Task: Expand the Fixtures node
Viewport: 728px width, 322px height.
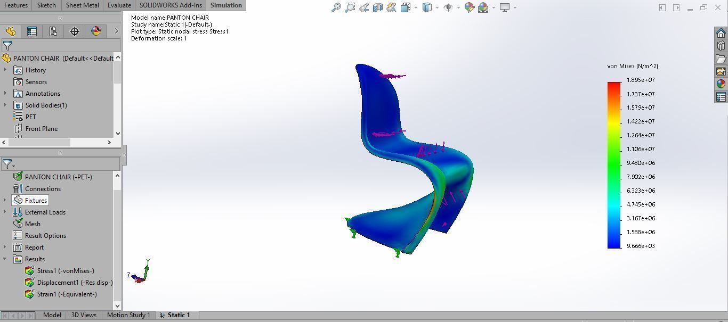Action: [5, 200]
